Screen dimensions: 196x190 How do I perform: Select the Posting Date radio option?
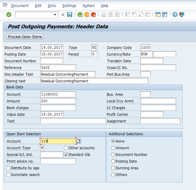point(113,161)
